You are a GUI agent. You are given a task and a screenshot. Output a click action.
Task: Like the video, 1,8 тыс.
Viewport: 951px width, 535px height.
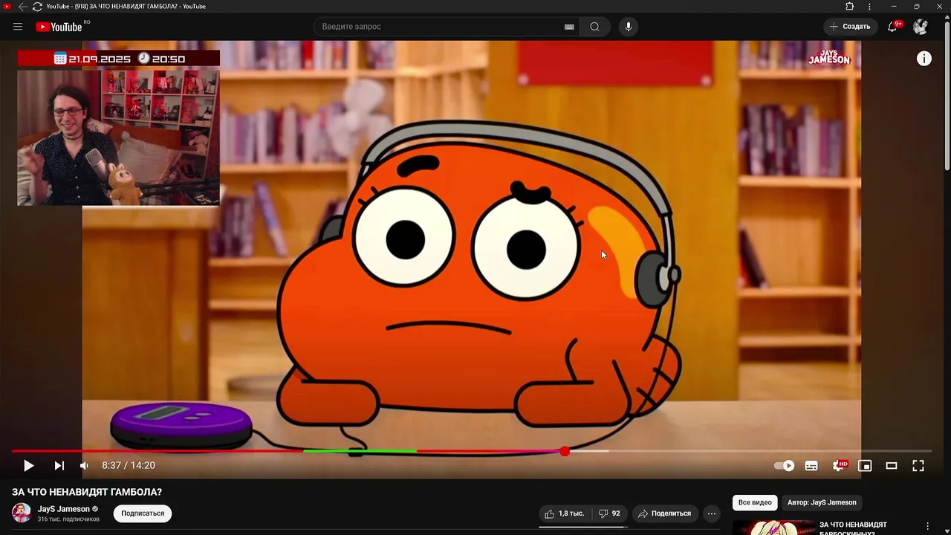pos(565,513)
